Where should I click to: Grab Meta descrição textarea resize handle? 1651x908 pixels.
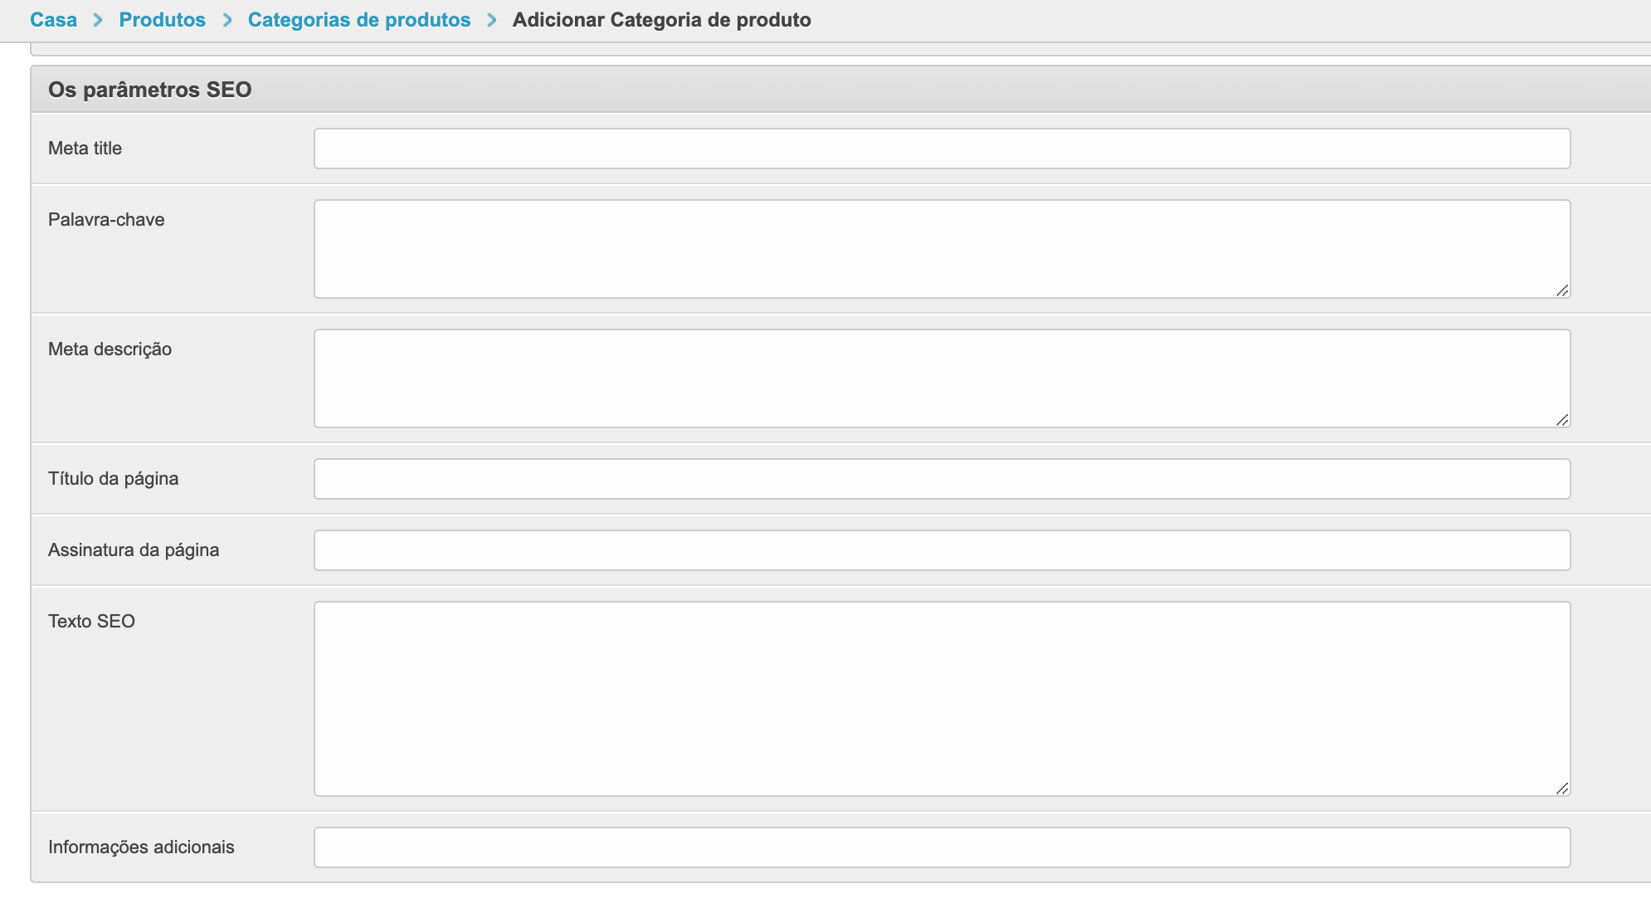tap(1562, 420)
